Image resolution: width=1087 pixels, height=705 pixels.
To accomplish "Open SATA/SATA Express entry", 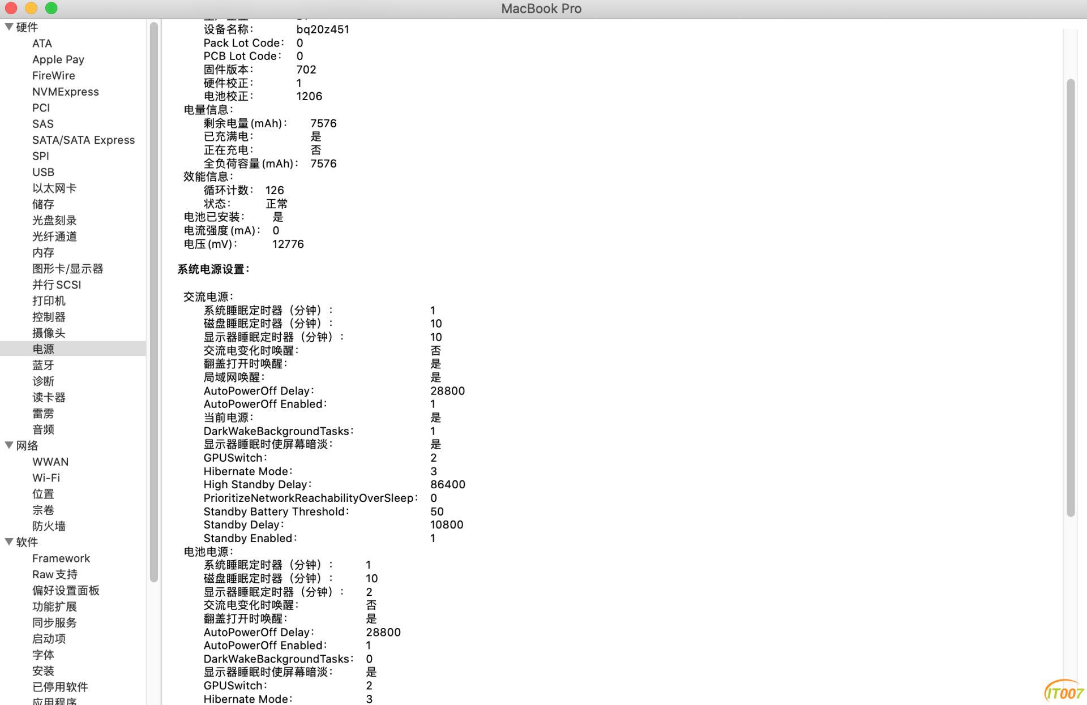I will (x=83, y=140).
